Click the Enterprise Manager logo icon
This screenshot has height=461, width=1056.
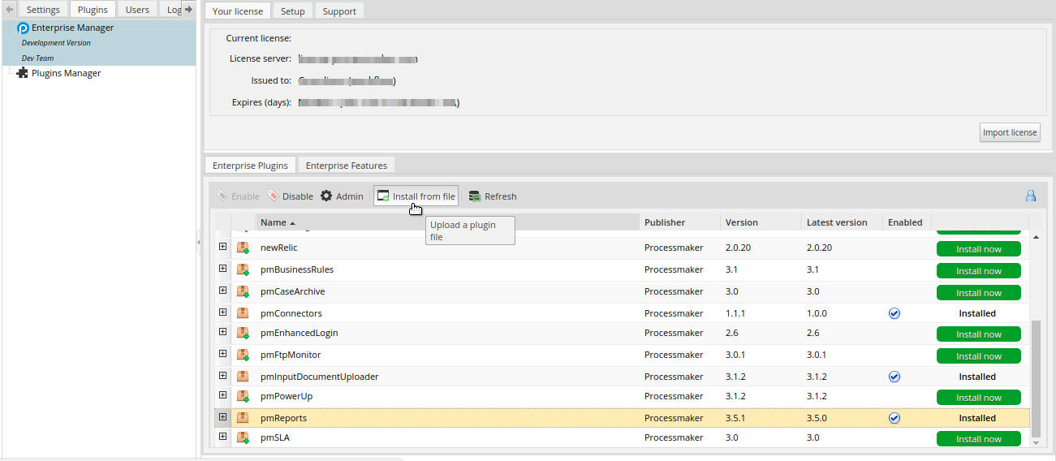point(23,28)
